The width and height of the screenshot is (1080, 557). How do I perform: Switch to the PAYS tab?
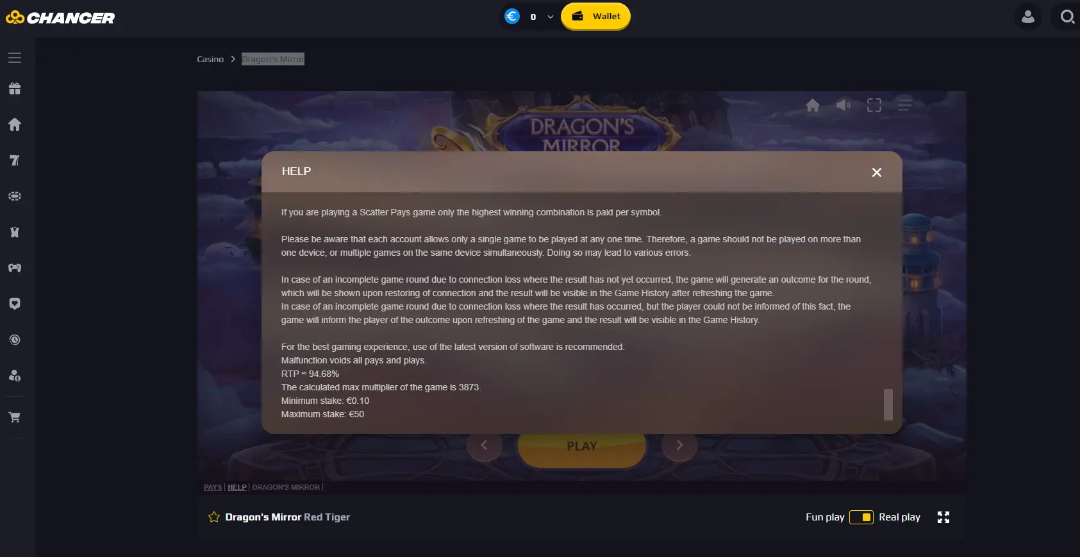pyautogui.click(x=213, y=487)
